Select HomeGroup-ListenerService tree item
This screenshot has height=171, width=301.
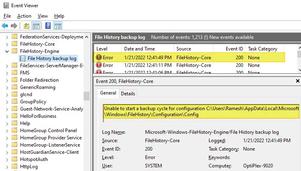click(50, 145)
